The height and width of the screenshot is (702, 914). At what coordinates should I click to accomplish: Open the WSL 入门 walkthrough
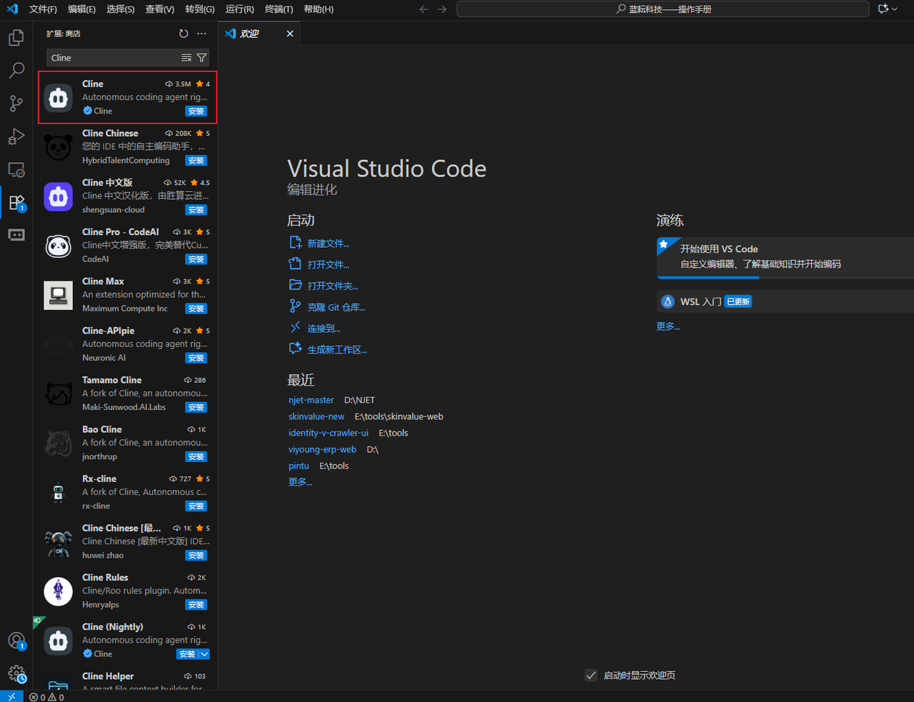click(785, 301)
